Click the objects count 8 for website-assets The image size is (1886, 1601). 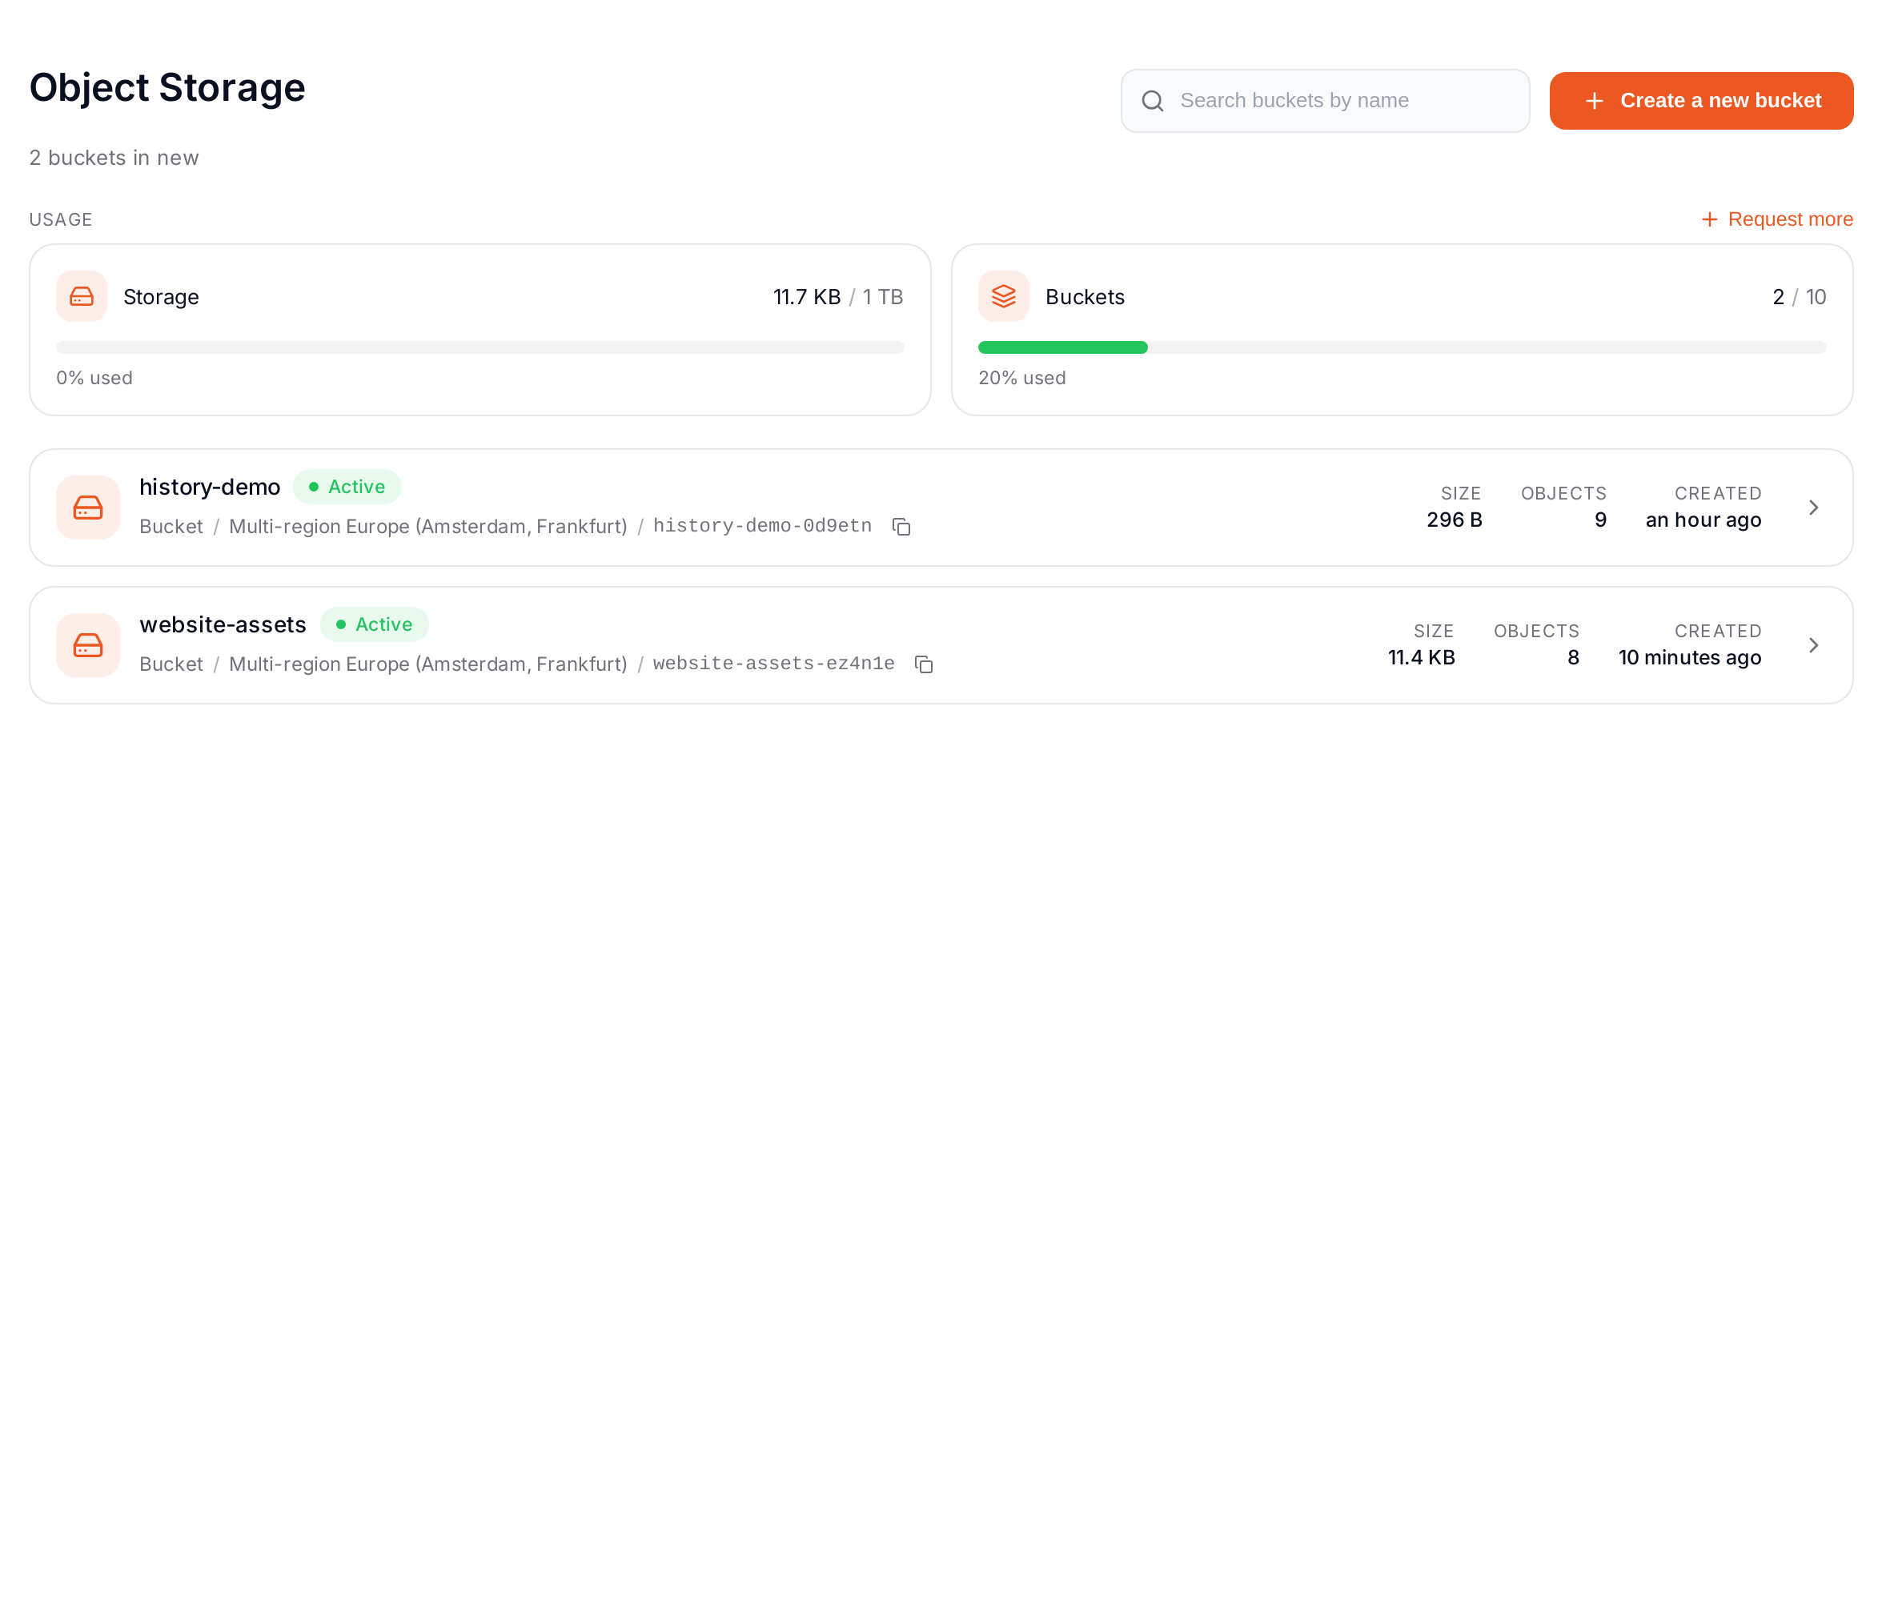pos(1573,658)
